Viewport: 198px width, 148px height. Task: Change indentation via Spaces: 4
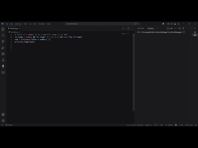click(148, 125)
